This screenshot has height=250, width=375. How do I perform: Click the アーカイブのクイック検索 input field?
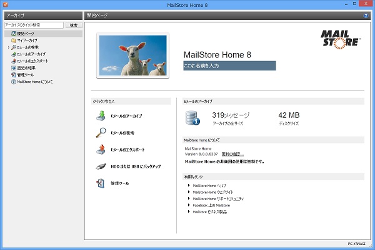point(33,26)
